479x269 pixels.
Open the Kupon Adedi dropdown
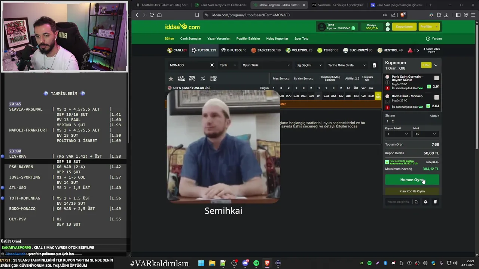coord(397,134)
